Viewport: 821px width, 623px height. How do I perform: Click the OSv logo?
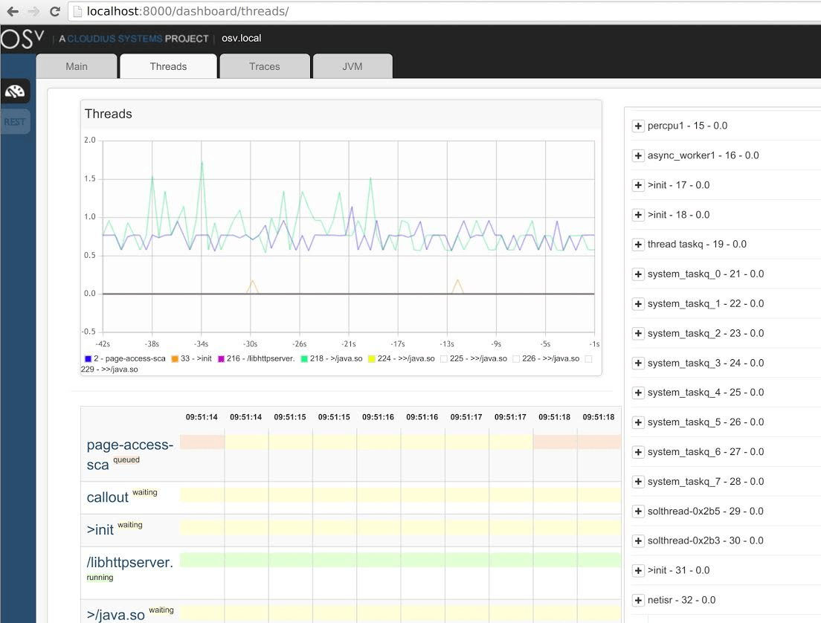[22, 39]
